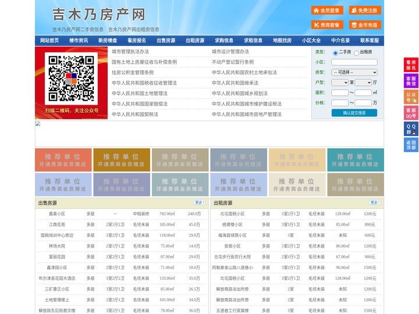Open 住房公积金管理条例 link
Viewport: 419px width, 314px height.
click(133, 72)
